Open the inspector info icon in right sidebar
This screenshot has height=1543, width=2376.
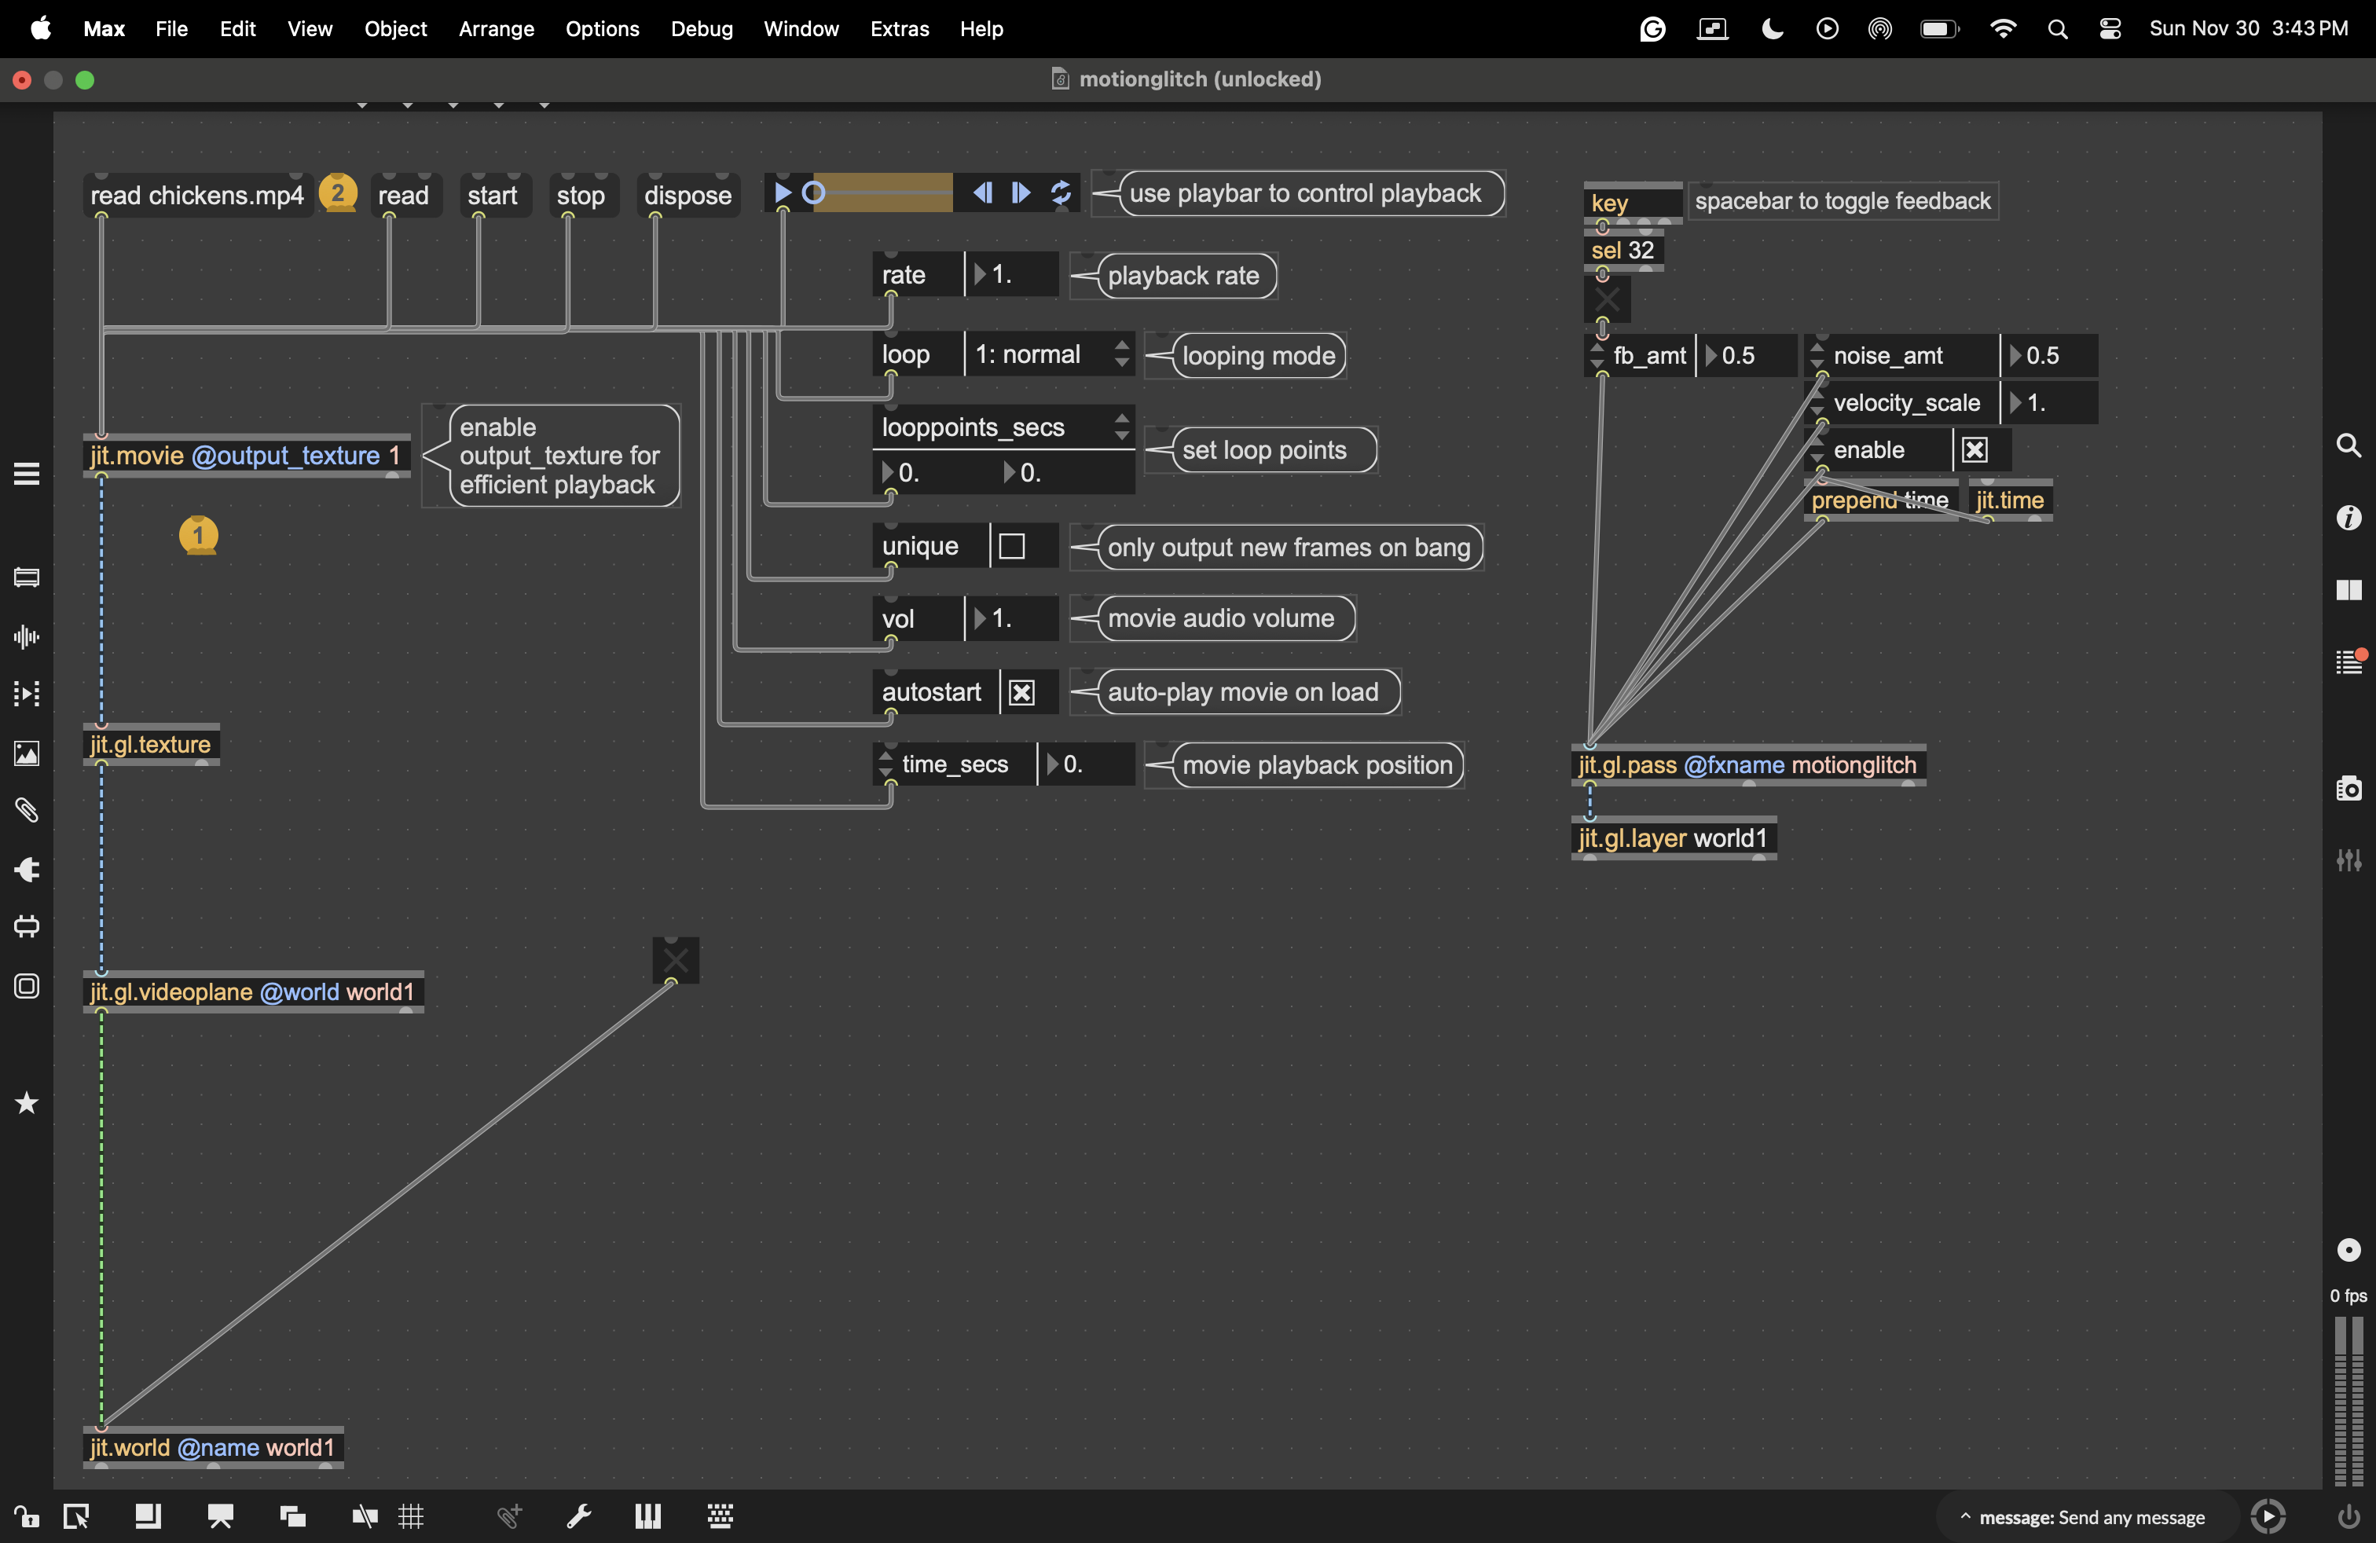click(x=2349, y=517)
